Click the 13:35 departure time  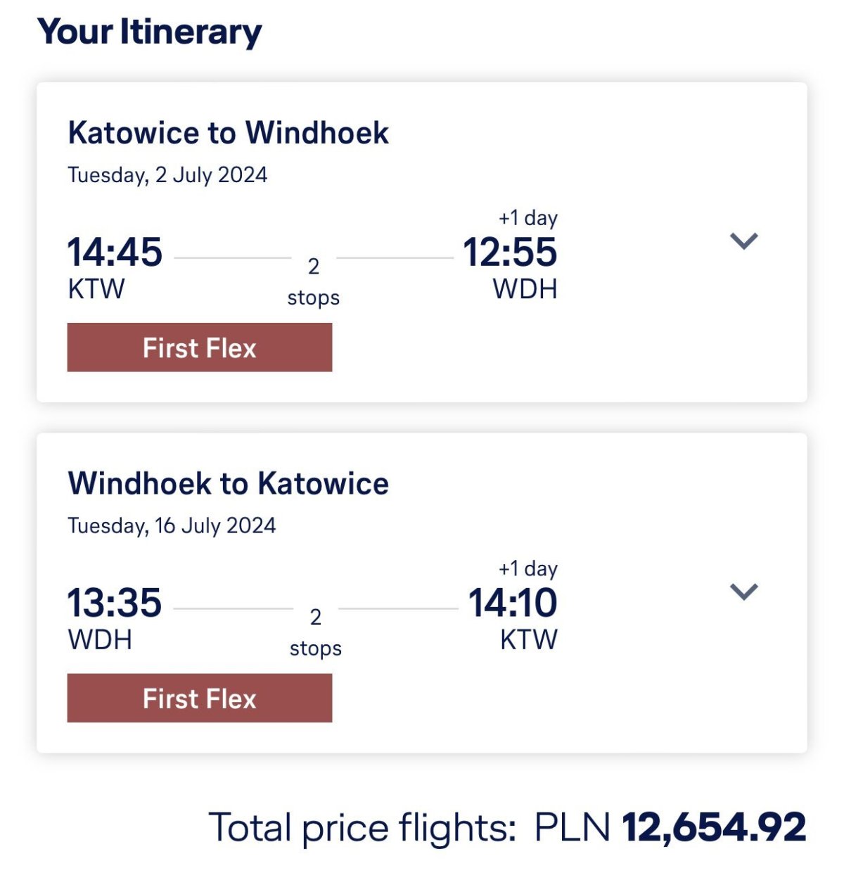pos(115,603)
